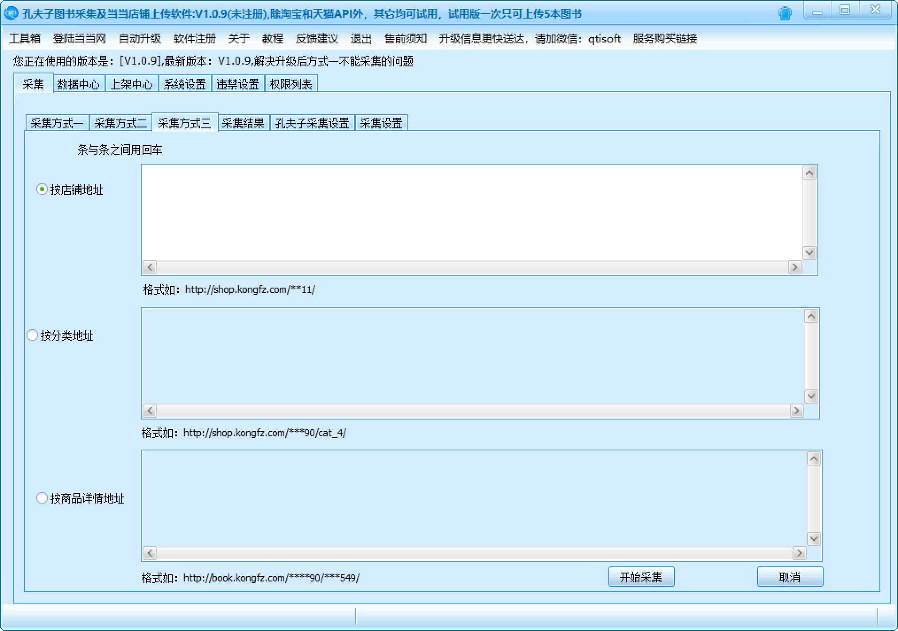Select the 采集 main tab
The image size is (898, 631).
[x=33, y=84]
